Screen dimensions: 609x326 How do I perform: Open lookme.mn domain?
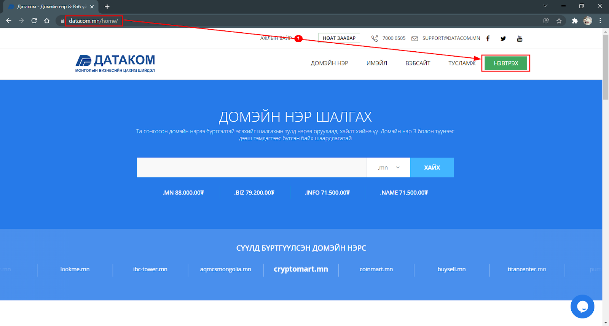point(75,269)
